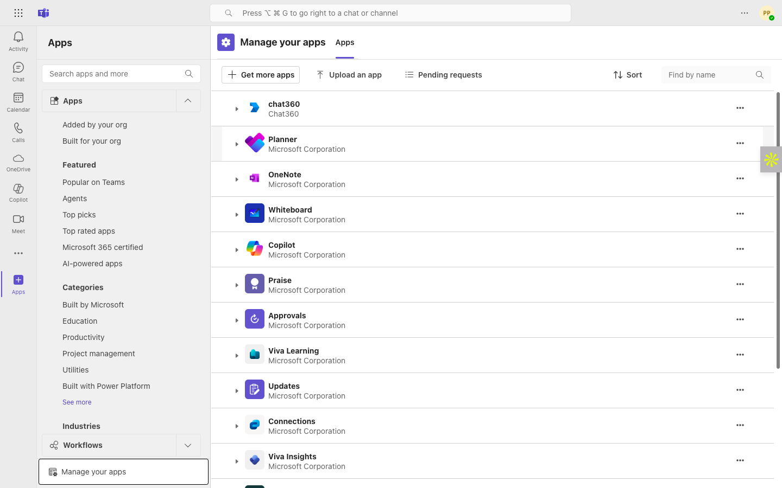Expand the OneNote row
Image resolution: width=782 pixels, height=488 pixels.
[237, 179]
